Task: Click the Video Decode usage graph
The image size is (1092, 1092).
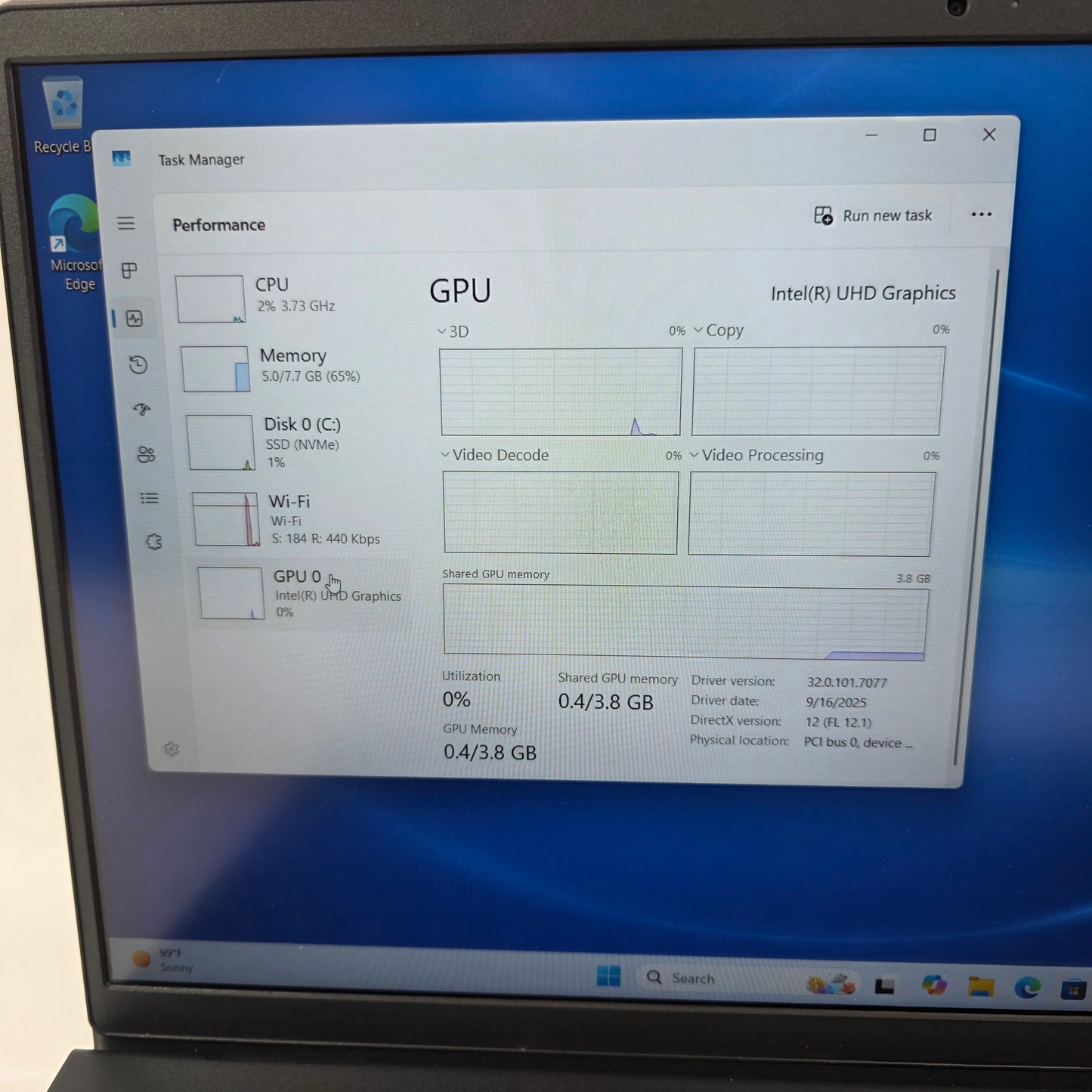Action: coord(561,512)
